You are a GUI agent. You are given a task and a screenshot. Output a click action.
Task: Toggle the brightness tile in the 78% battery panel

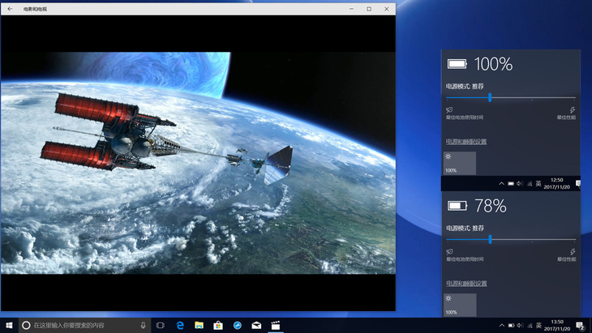[x=460, y=305]
